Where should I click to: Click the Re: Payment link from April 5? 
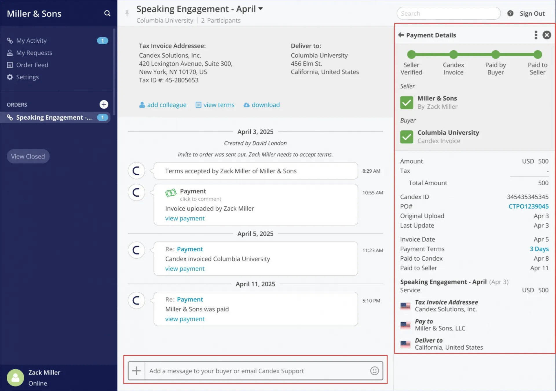click(x=190, y=249)
